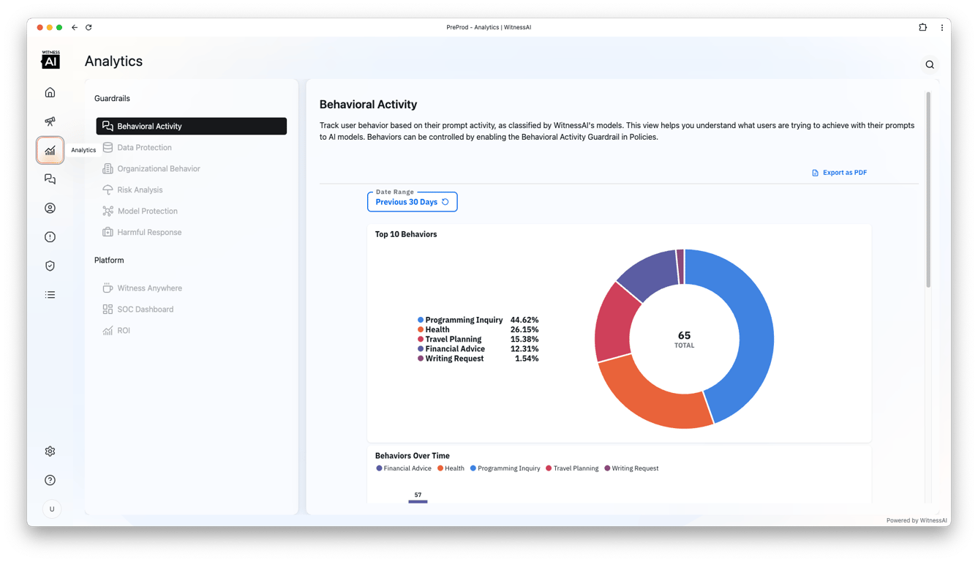Open the Harmful Response menu item
Viewport: 978px width, 562px height.
192,232
